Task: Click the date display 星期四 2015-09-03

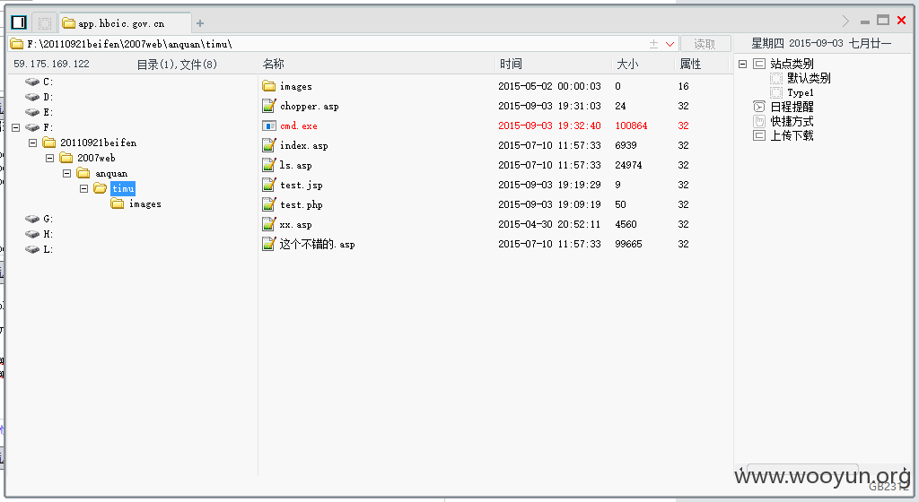Action: point(797,43)
